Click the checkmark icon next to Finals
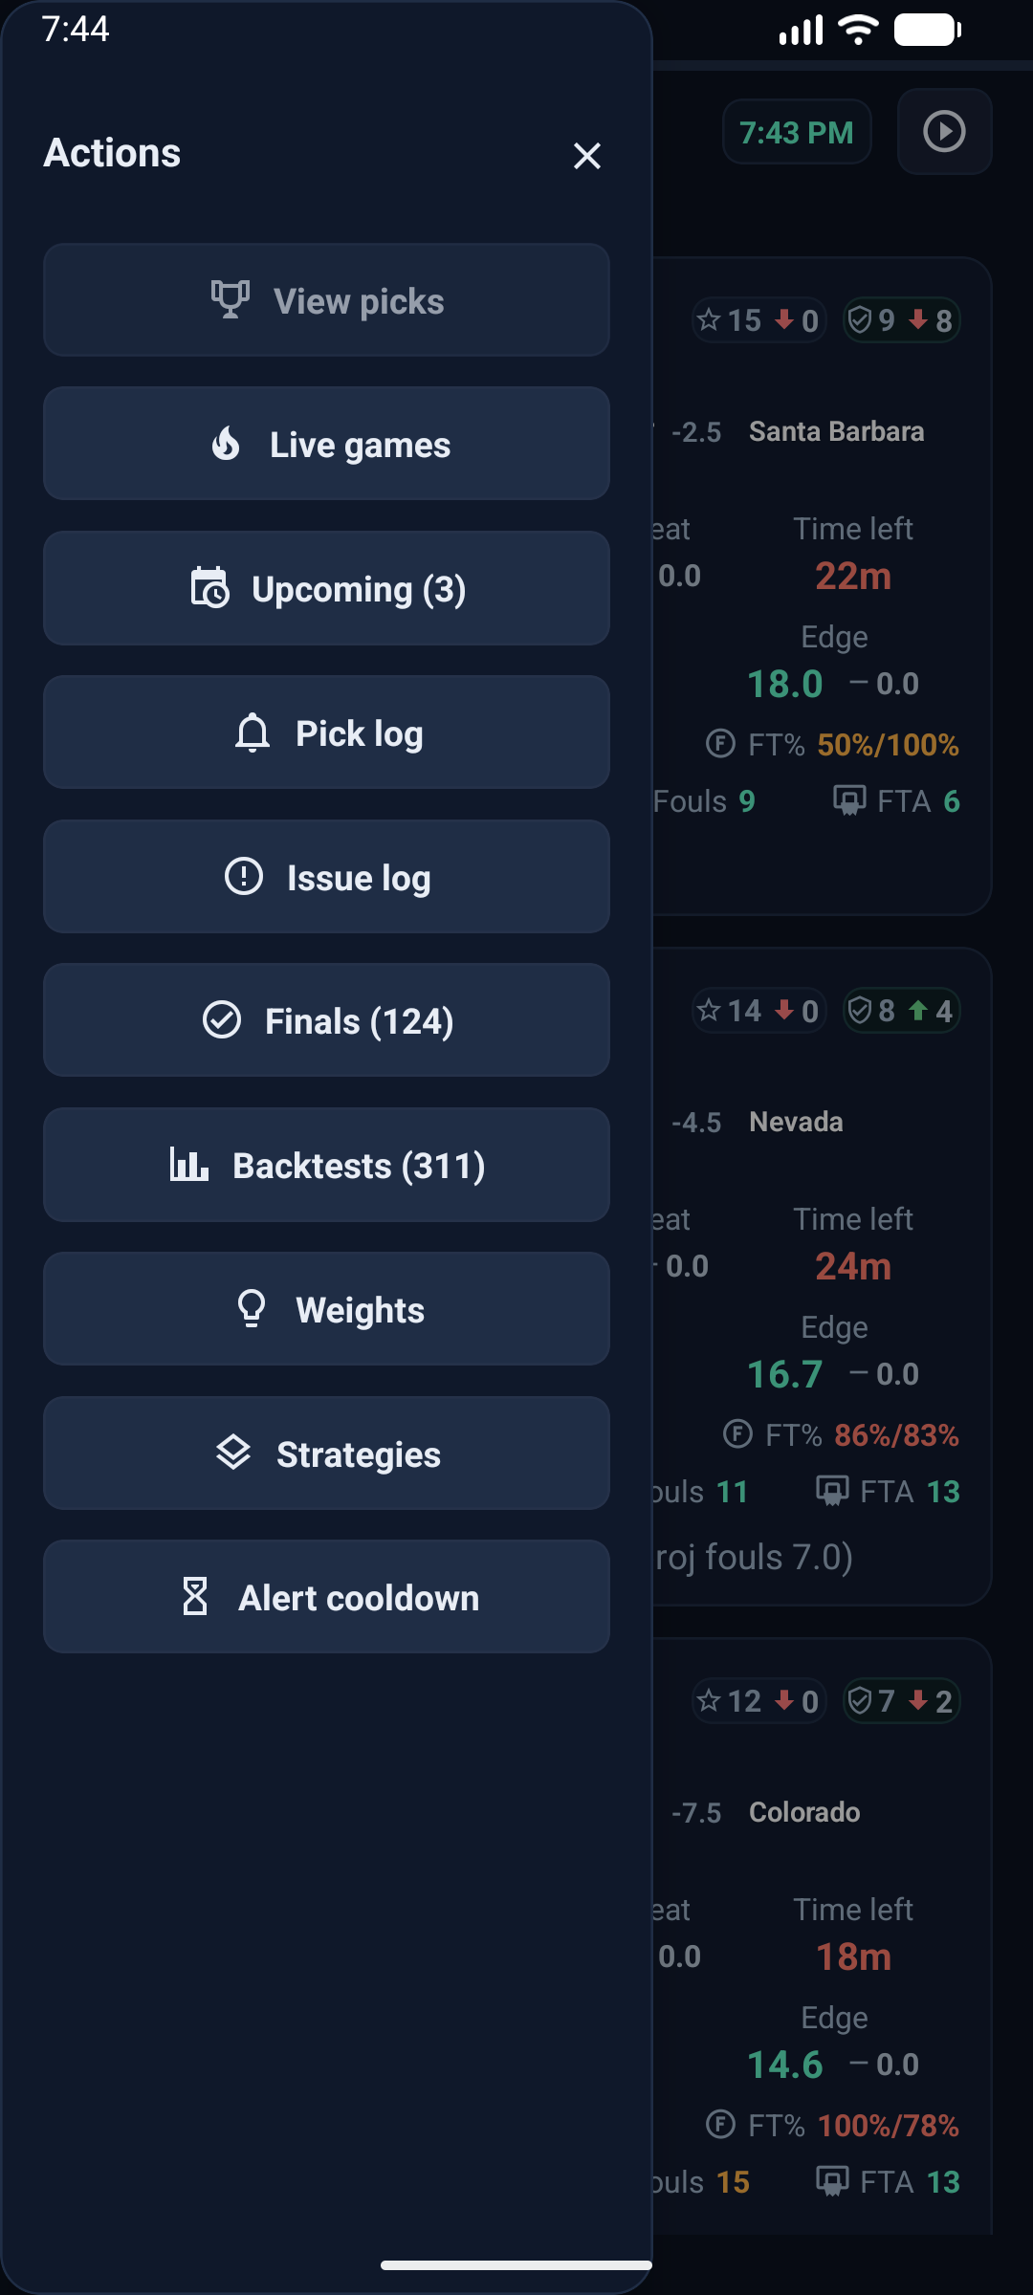 tap(224, 1020)
